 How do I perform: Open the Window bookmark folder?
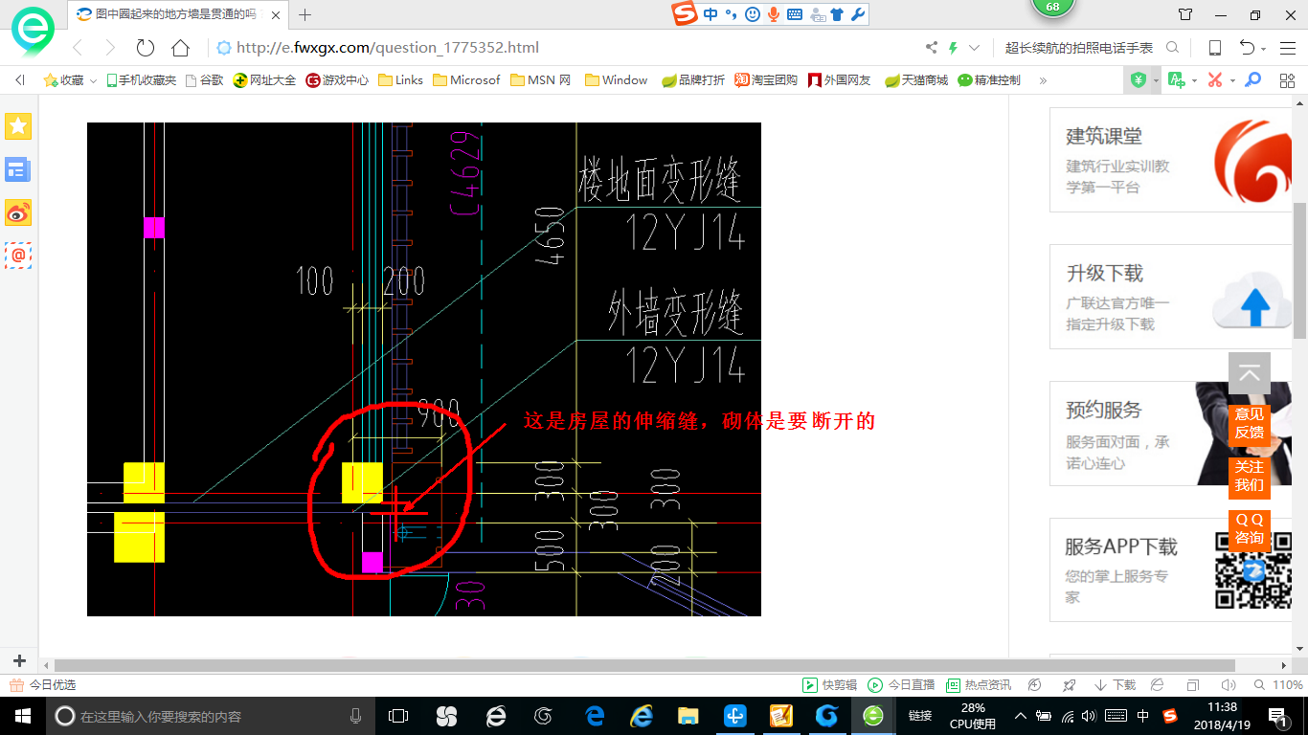click(x=616, y=80)
